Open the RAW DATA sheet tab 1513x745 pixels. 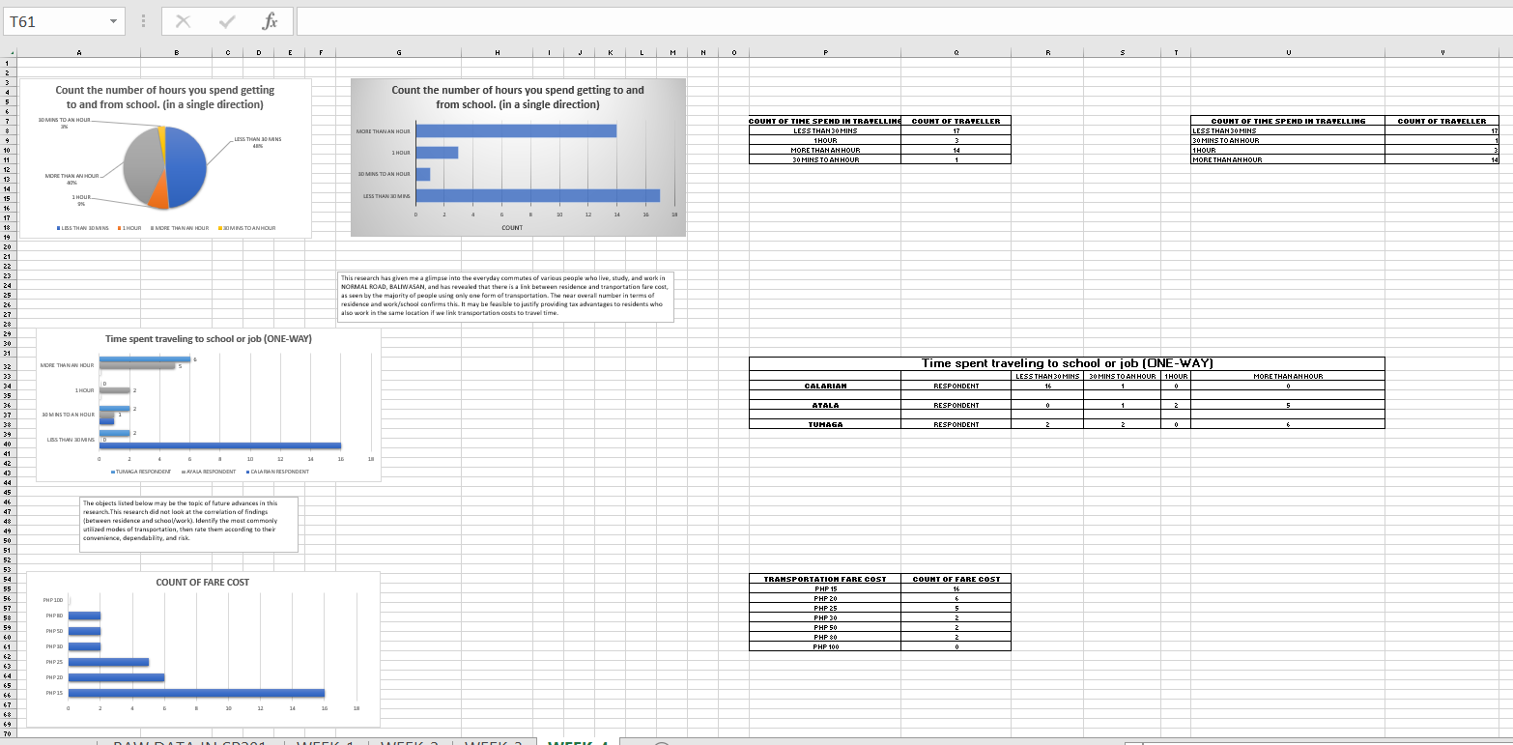click(189, 742)
